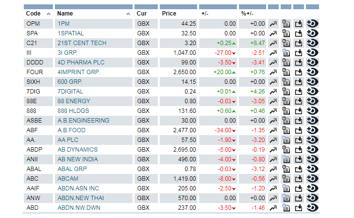354x218 pixels.
Task: Toggle the sort arrow in Code column header
Action: click(x=50, y=14)
